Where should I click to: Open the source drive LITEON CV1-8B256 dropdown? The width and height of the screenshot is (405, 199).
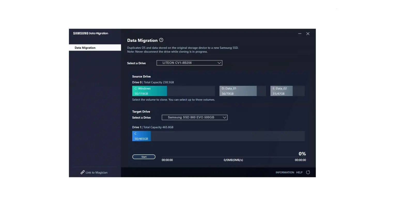(x=189, y=63)
